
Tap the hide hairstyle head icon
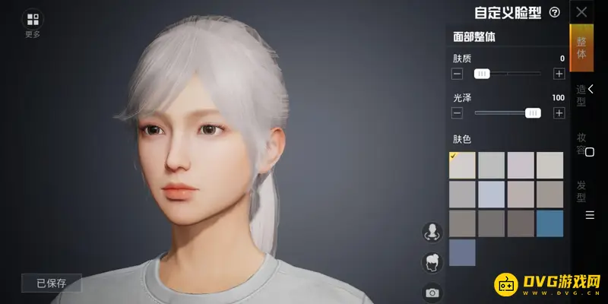tap(432, 262)
